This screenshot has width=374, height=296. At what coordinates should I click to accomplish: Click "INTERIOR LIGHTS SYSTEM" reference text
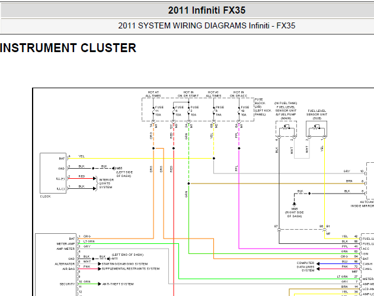[x=106, y=184]
